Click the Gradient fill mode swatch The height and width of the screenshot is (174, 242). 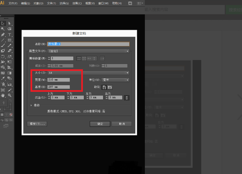coord(7,115)
